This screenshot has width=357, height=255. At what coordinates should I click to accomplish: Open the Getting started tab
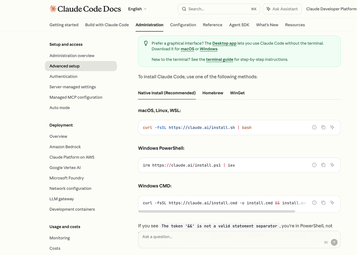pos(64,25)
